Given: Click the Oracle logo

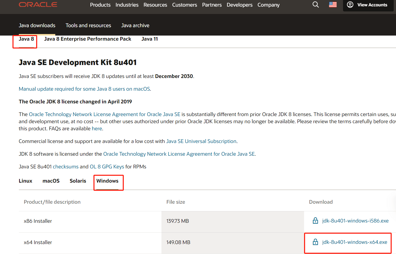Looking at the screenshot, I should pos(38,5).
